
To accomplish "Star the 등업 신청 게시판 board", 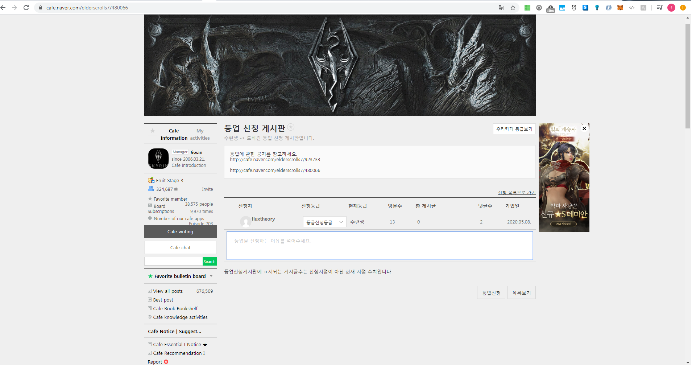I will 291,127.
